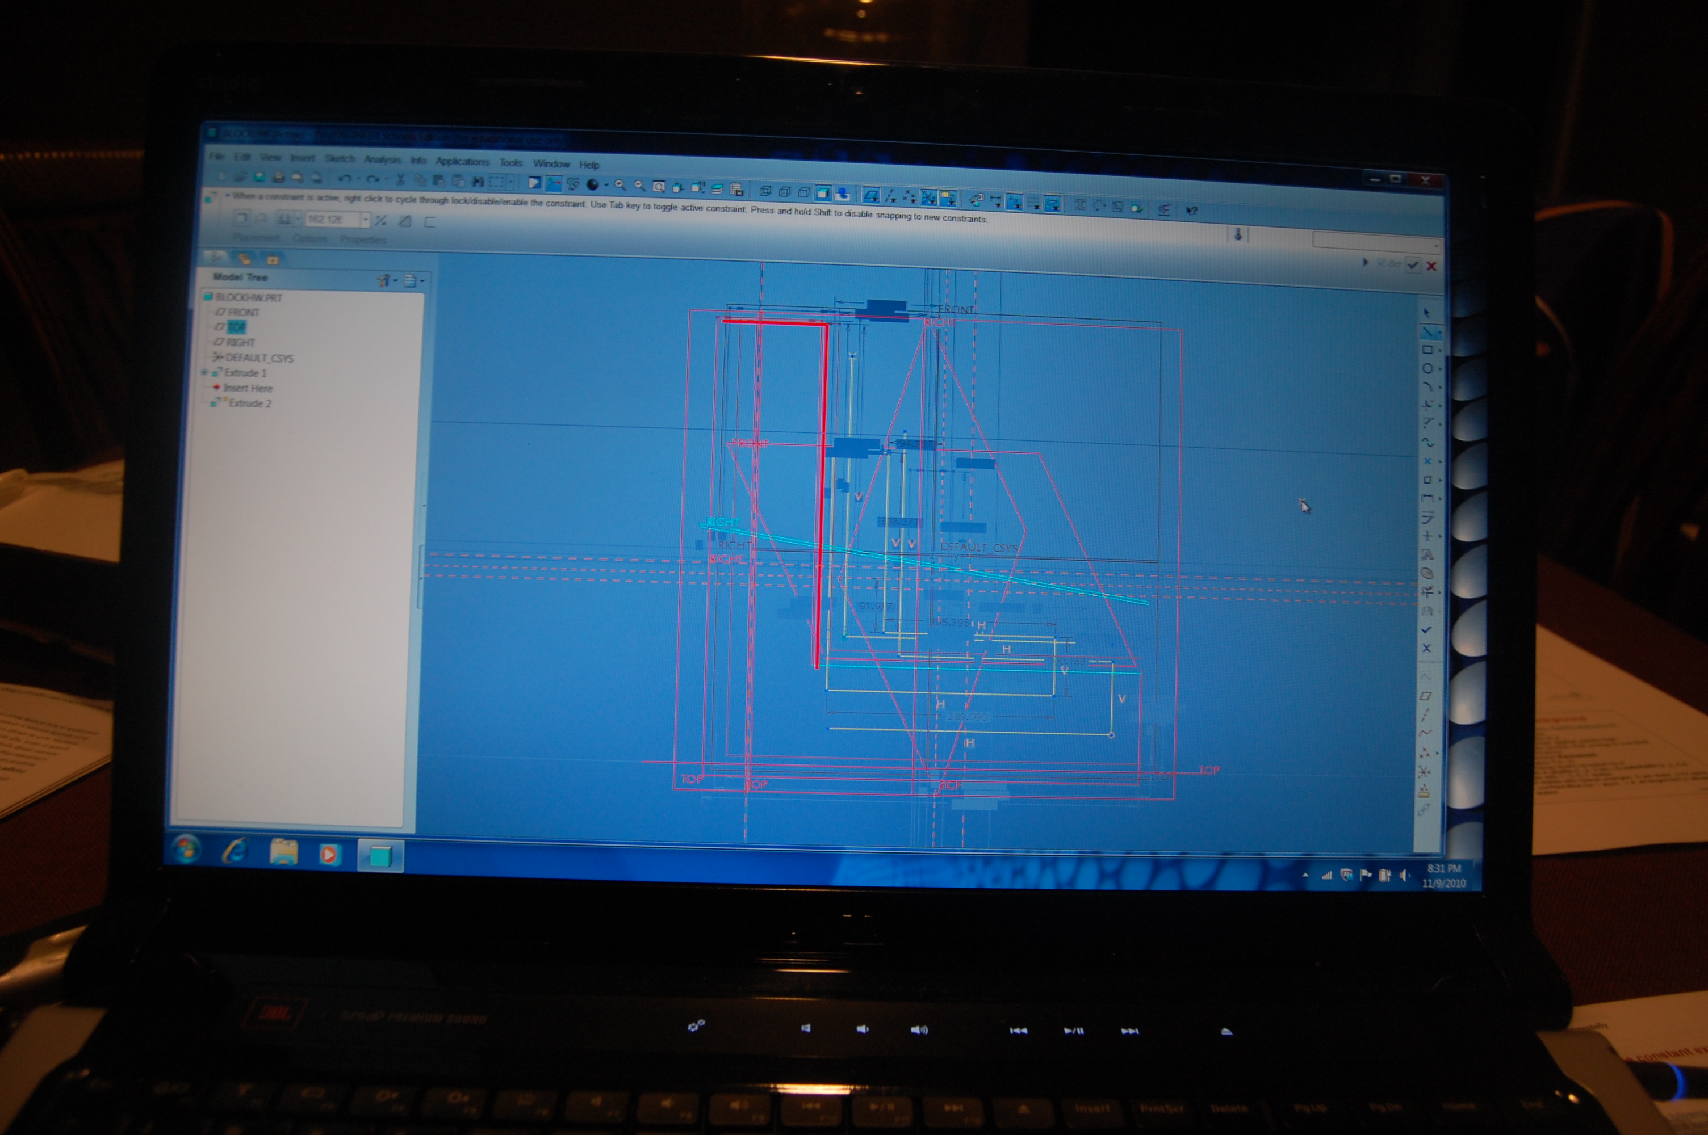Open the Placement panel
Image resolution: width=1708 pixels, height=1135 pixels.
[256, 237]
